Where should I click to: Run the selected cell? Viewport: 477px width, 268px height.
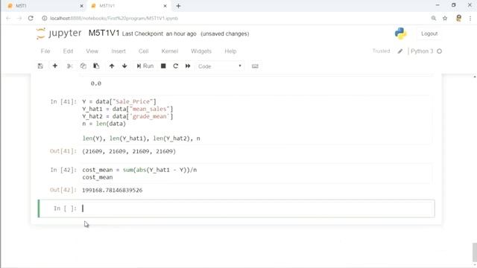[x=145, y=66]
